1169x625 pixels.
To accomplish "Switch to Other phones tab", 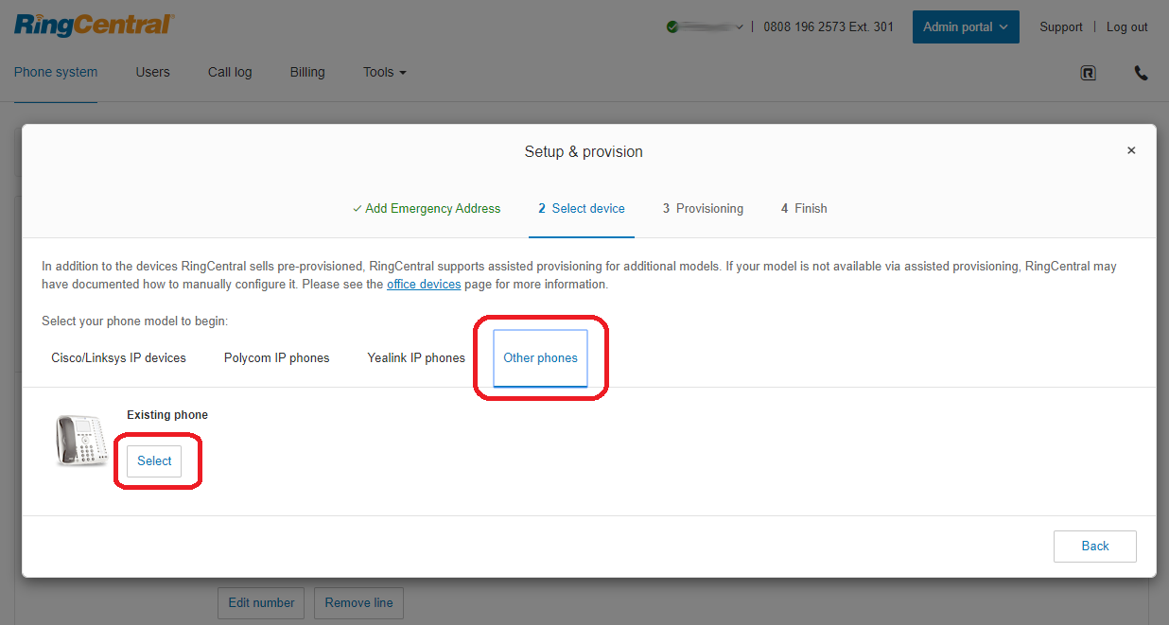I will [540, 358].
